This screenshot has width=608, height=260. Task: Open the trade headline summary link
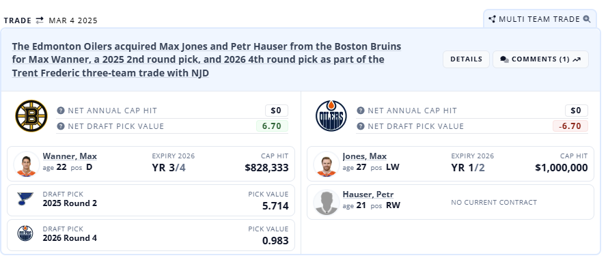coord(207,59)
